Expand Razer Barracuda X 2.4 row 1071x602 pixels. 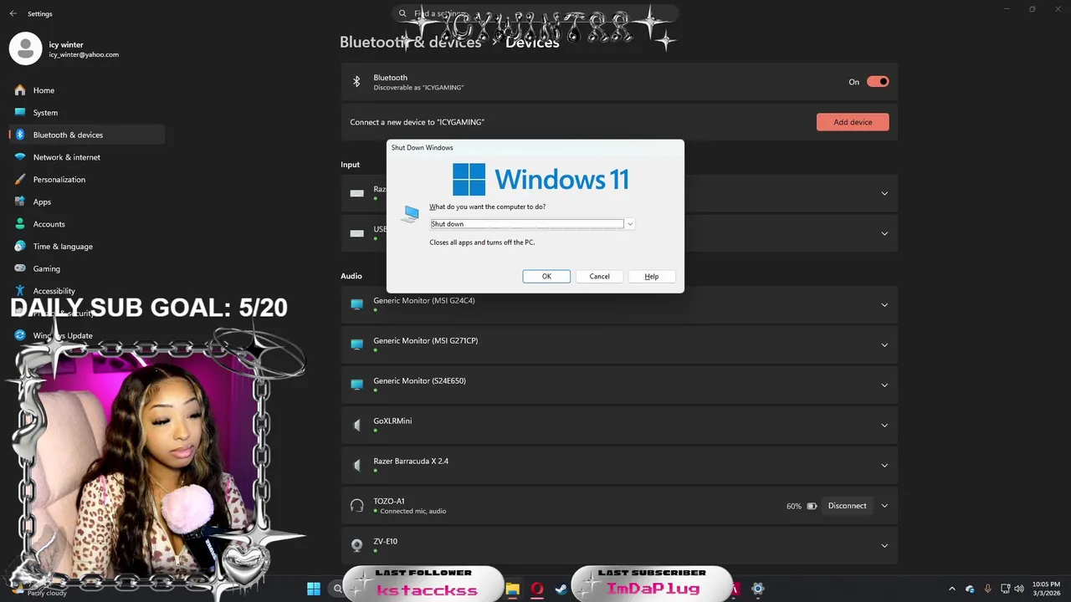(x=884, y=465)
